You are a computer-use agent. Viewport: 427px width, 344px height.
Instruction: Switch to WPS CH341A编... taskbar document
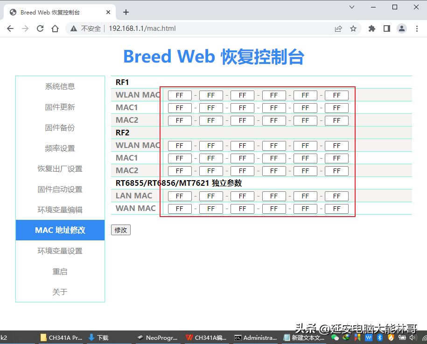pyautogui.click(x=206, y=338)
